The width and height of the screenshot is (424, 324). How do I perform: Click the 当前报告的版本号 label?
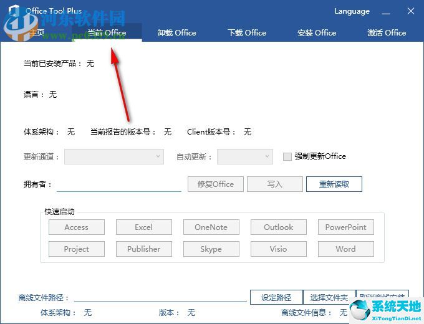point(123,132)
